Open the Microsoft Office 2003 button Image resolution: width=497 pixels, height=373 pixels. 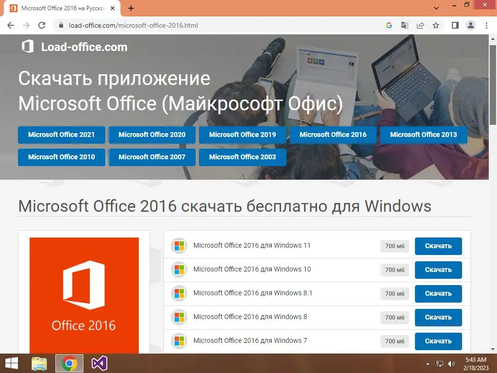(243, 157)
